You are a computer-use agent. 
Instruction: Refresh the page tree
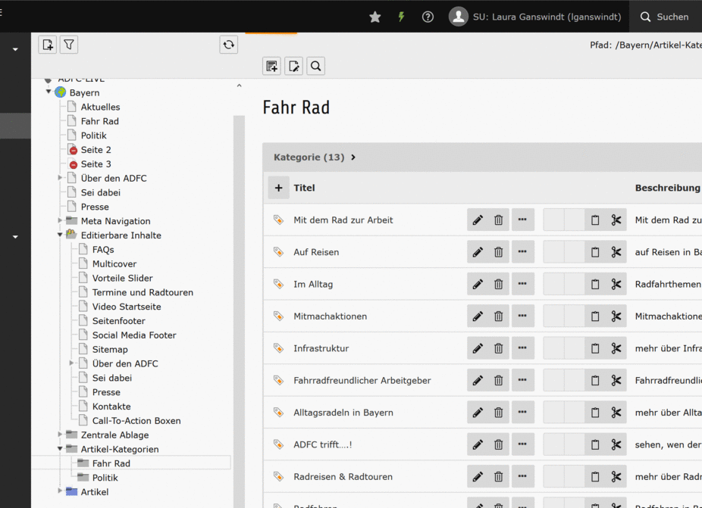(x=229, y=45)
